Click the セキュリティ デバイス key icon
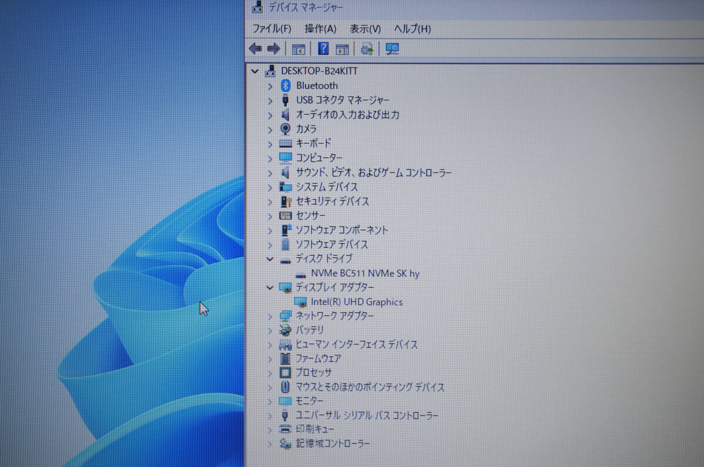 pos(286,201)
